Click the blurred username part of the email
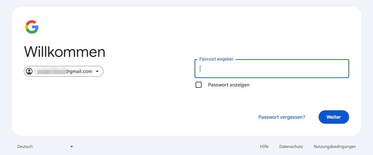Screen dimensions: 373x155 (x=51, y=71)
